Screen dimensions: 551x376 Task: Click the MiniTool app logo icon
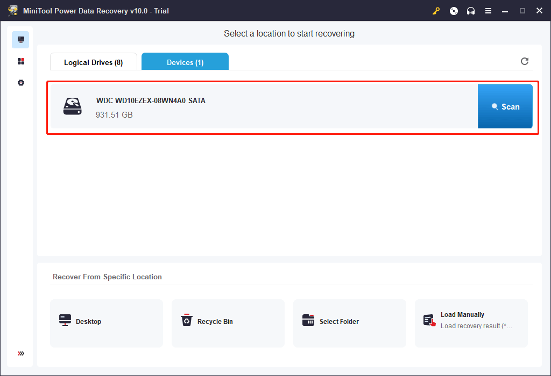[x=13, y=11]
